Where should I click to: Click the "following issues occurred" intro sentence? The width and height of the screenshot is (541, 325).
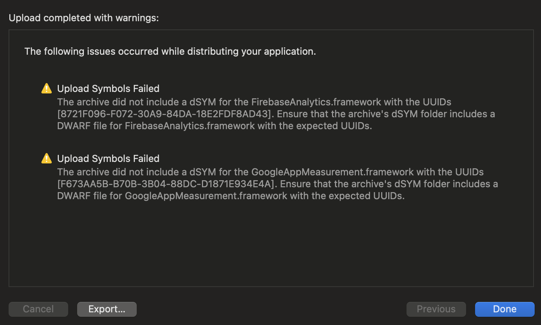point(170,51)
